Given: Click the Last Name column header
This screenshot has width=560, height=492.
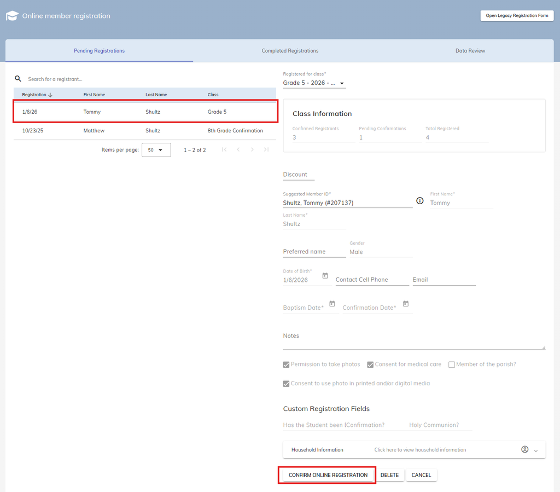Looking at the screenshot, I should click(156, 95).
